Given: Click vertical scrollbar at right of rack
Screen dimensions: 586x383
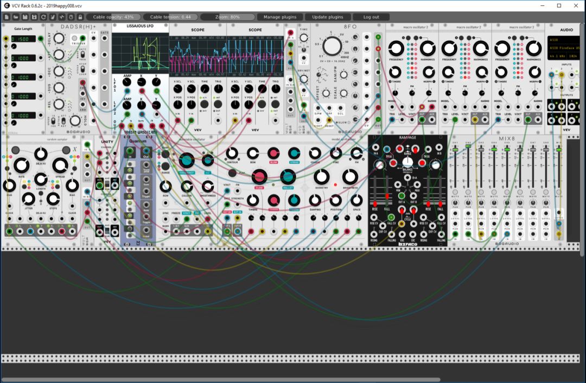Looking at the screenshot, I should (583, 139).
